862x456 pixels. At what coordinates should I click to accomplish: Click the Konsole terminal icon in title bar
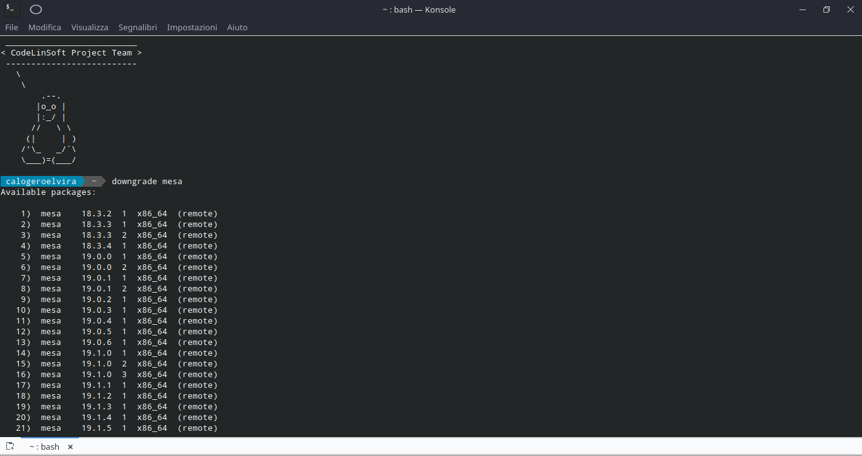pos(11,9)
